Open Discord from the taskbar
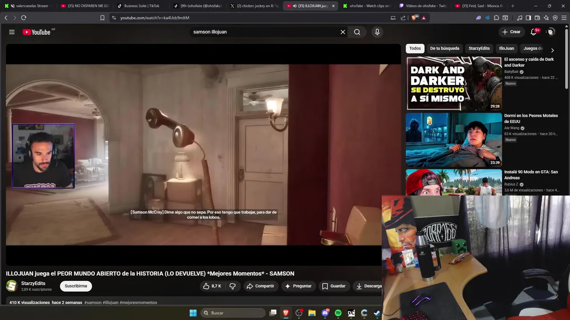The width and height of the screenshot is (570, 320). [x=325, y=313]
